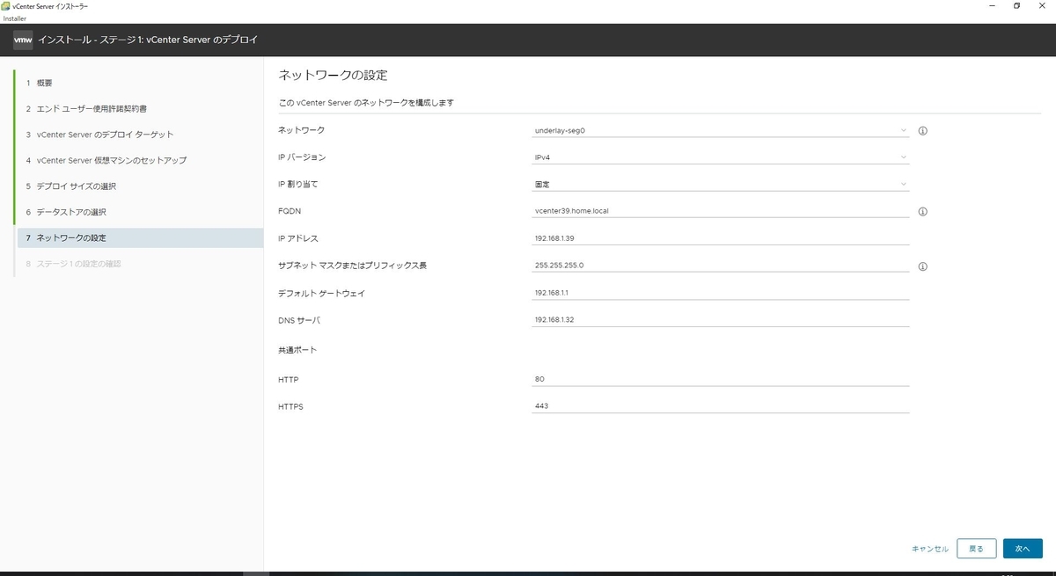Click the info icon beside network dropdown
The width and height of the screenshot is (1056, 576).
click(923, 131)
